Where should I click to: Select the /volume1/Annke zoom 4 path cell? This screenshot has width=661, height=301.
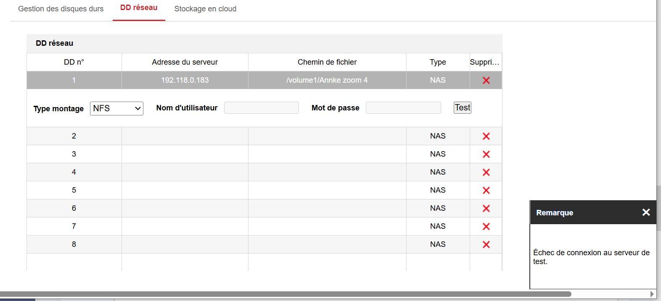(x=327, y=80)
